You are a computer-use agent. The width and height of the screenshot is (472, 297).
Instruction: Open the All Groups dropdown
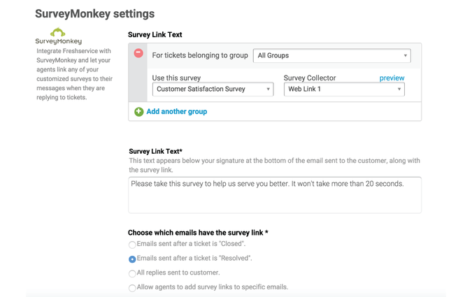tap(331, 56)
